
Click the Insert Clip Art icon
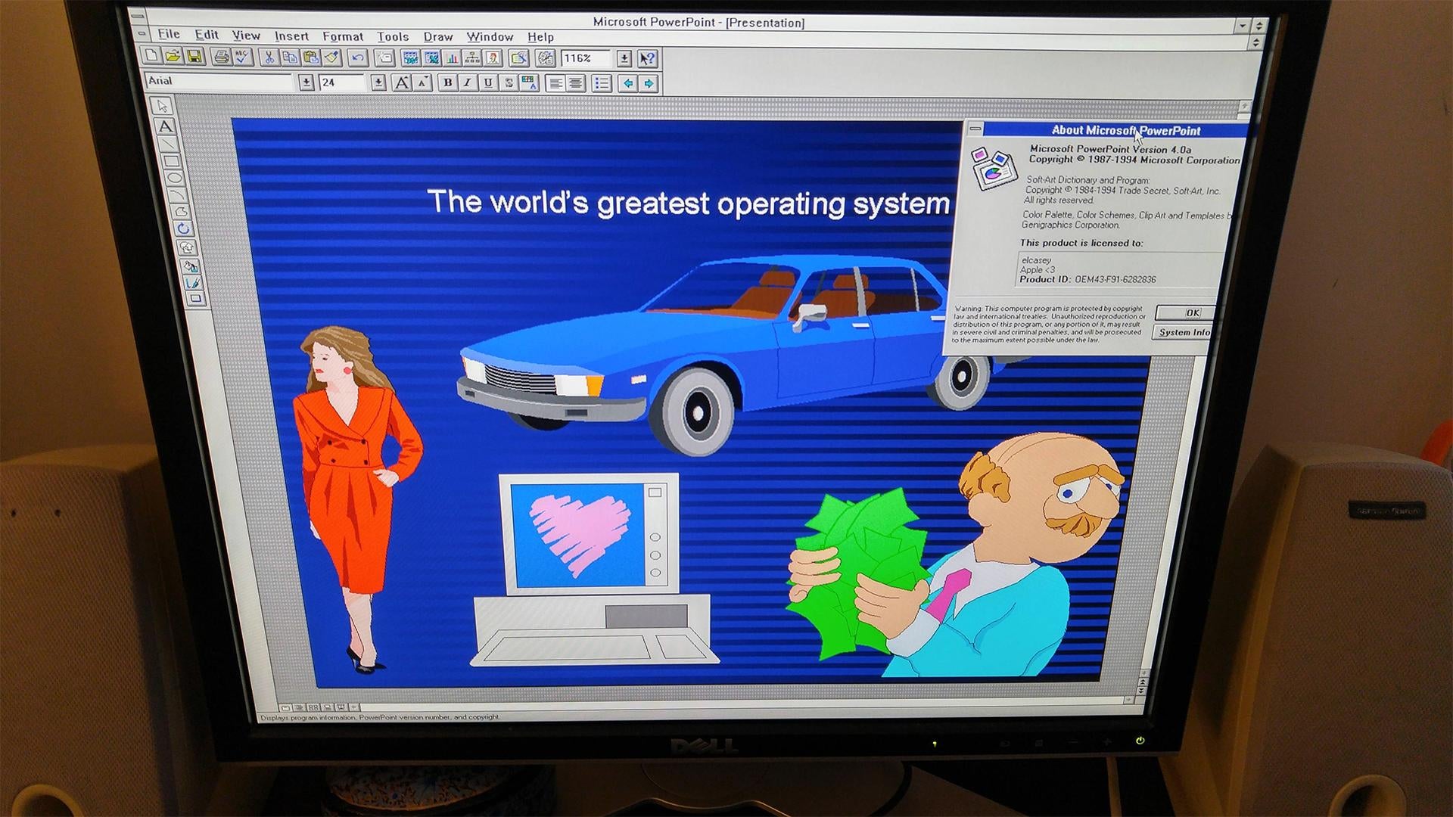point(493,57)
